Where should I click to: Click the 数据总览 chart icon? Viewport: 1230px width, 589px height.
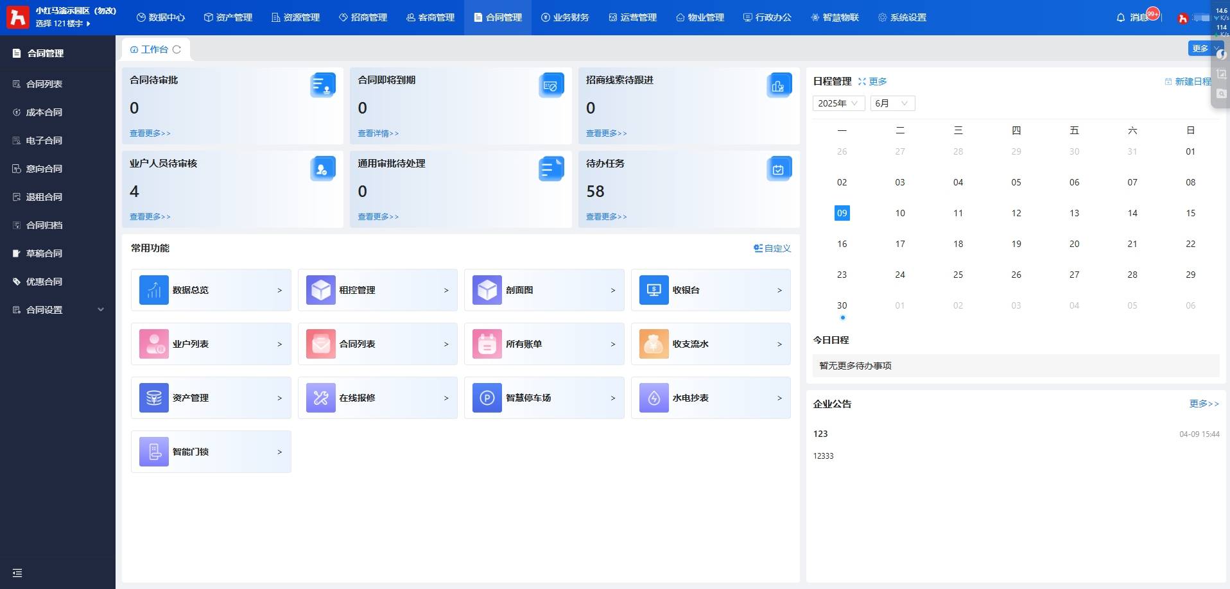pos(154,290)
